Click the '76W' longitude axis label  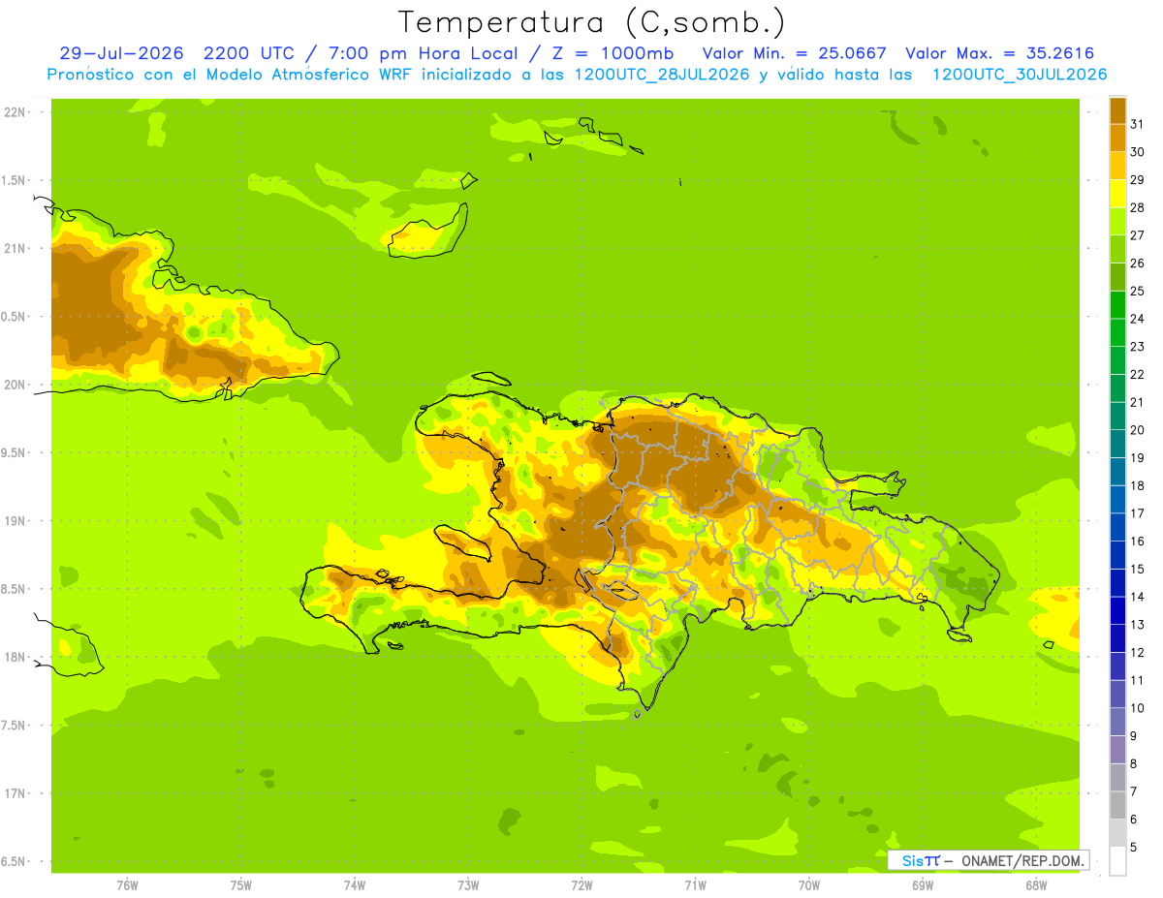tap(127, 885)
